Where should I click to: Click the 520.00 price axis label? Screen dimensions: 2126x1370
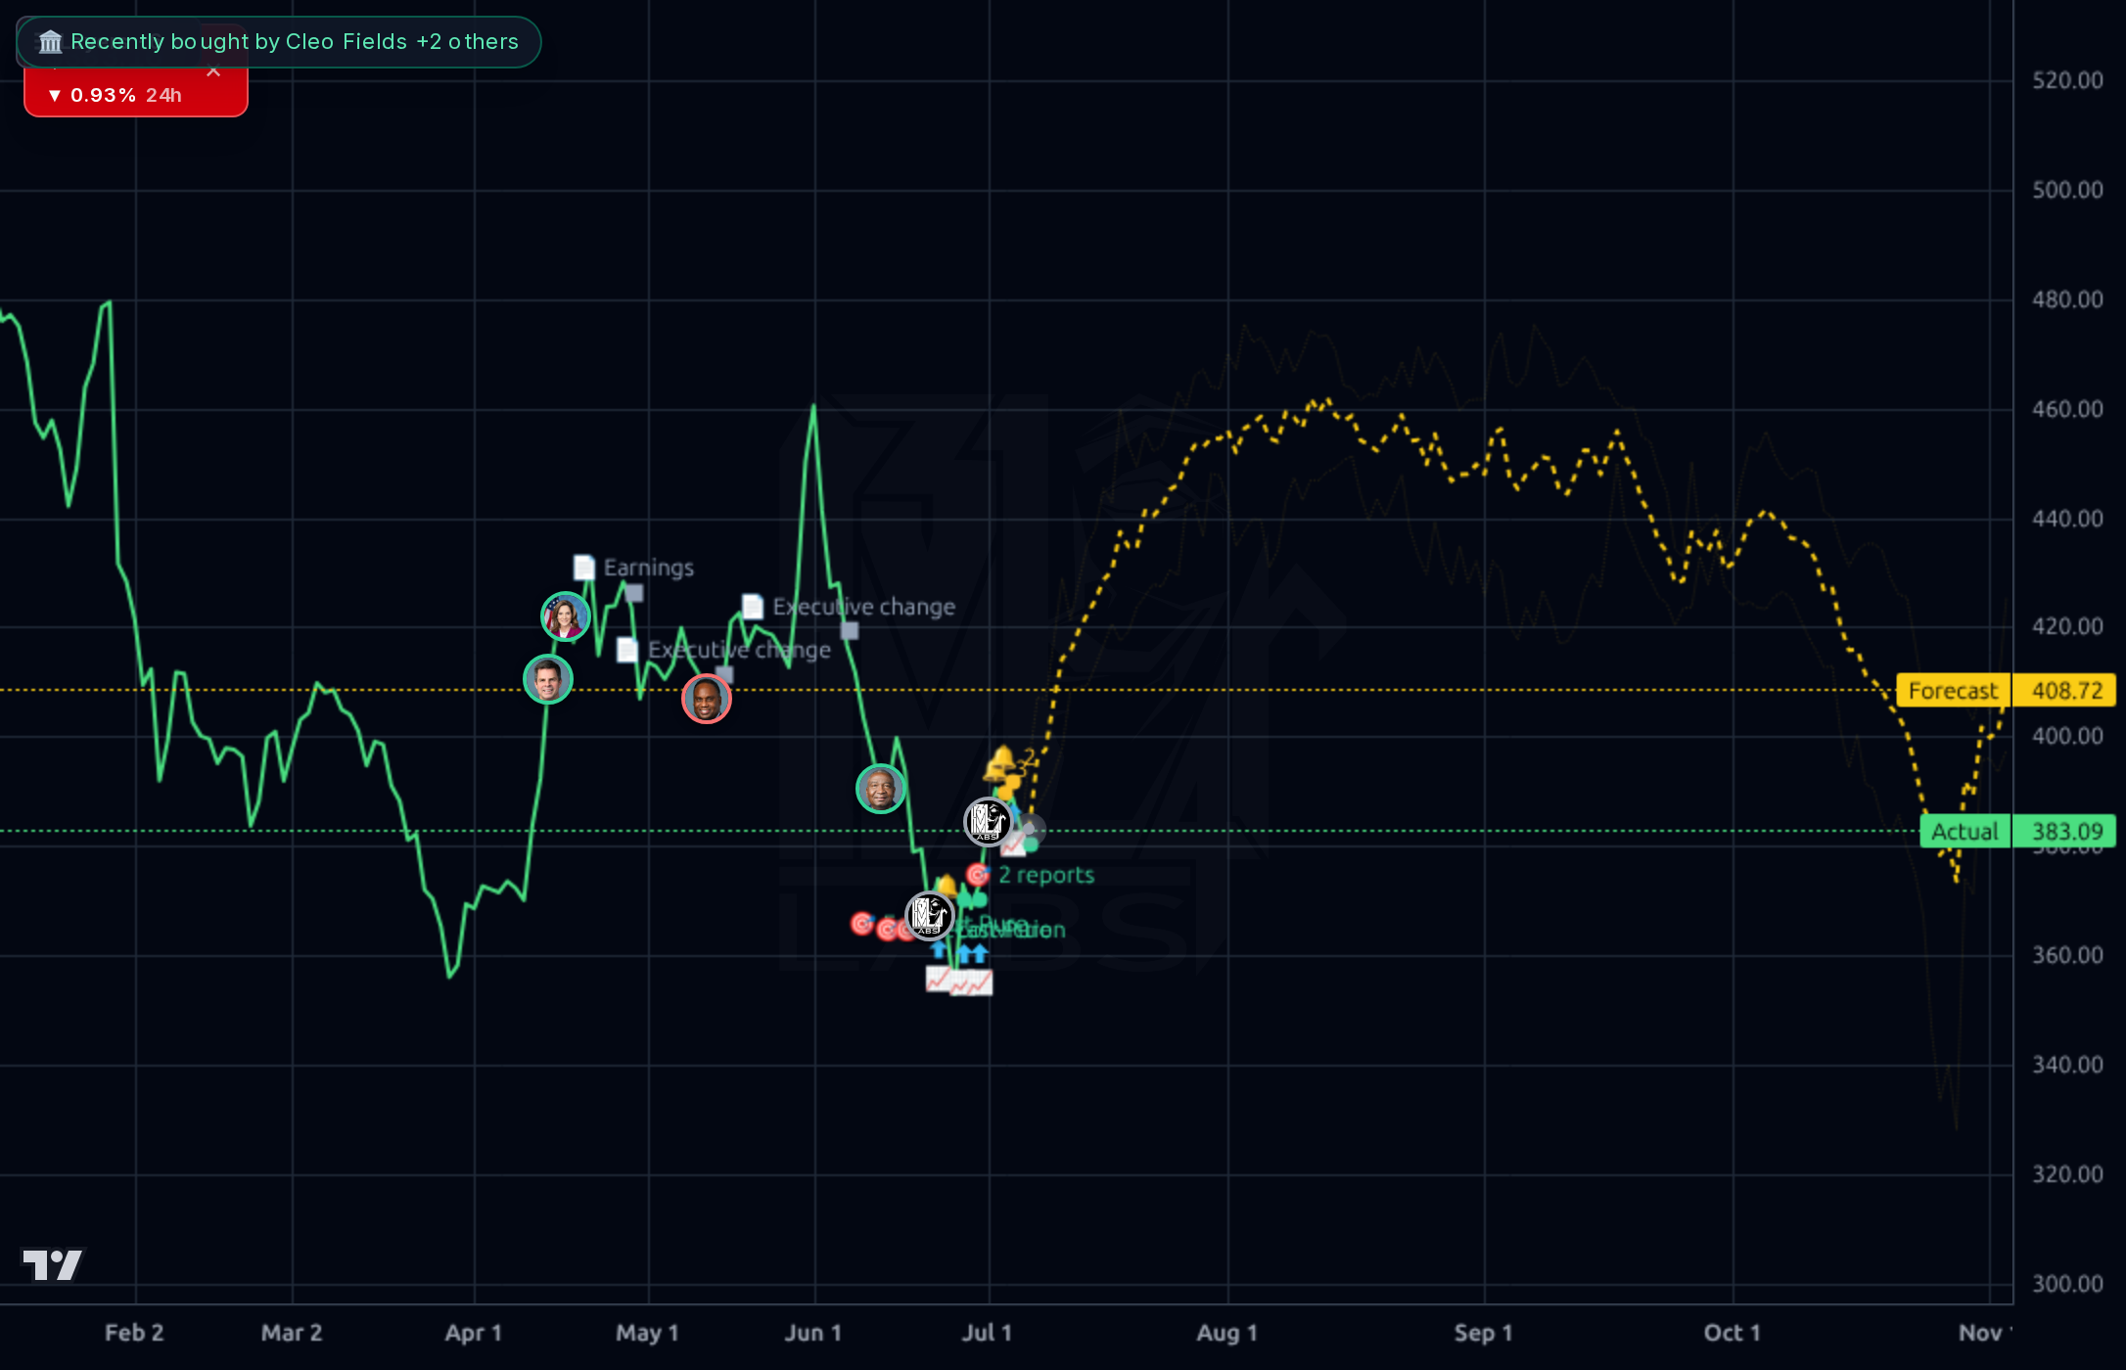pos(2067,80)
